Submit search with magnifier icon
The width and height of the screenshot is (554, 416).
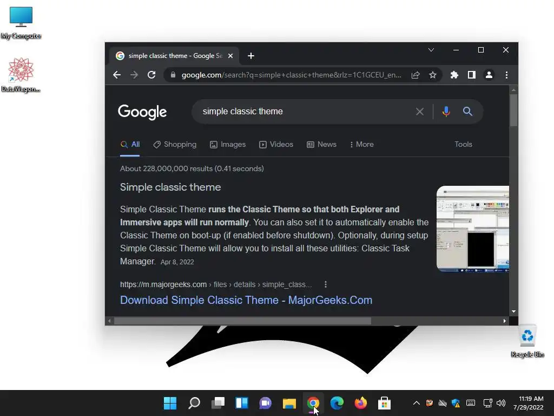pos(467,112)
